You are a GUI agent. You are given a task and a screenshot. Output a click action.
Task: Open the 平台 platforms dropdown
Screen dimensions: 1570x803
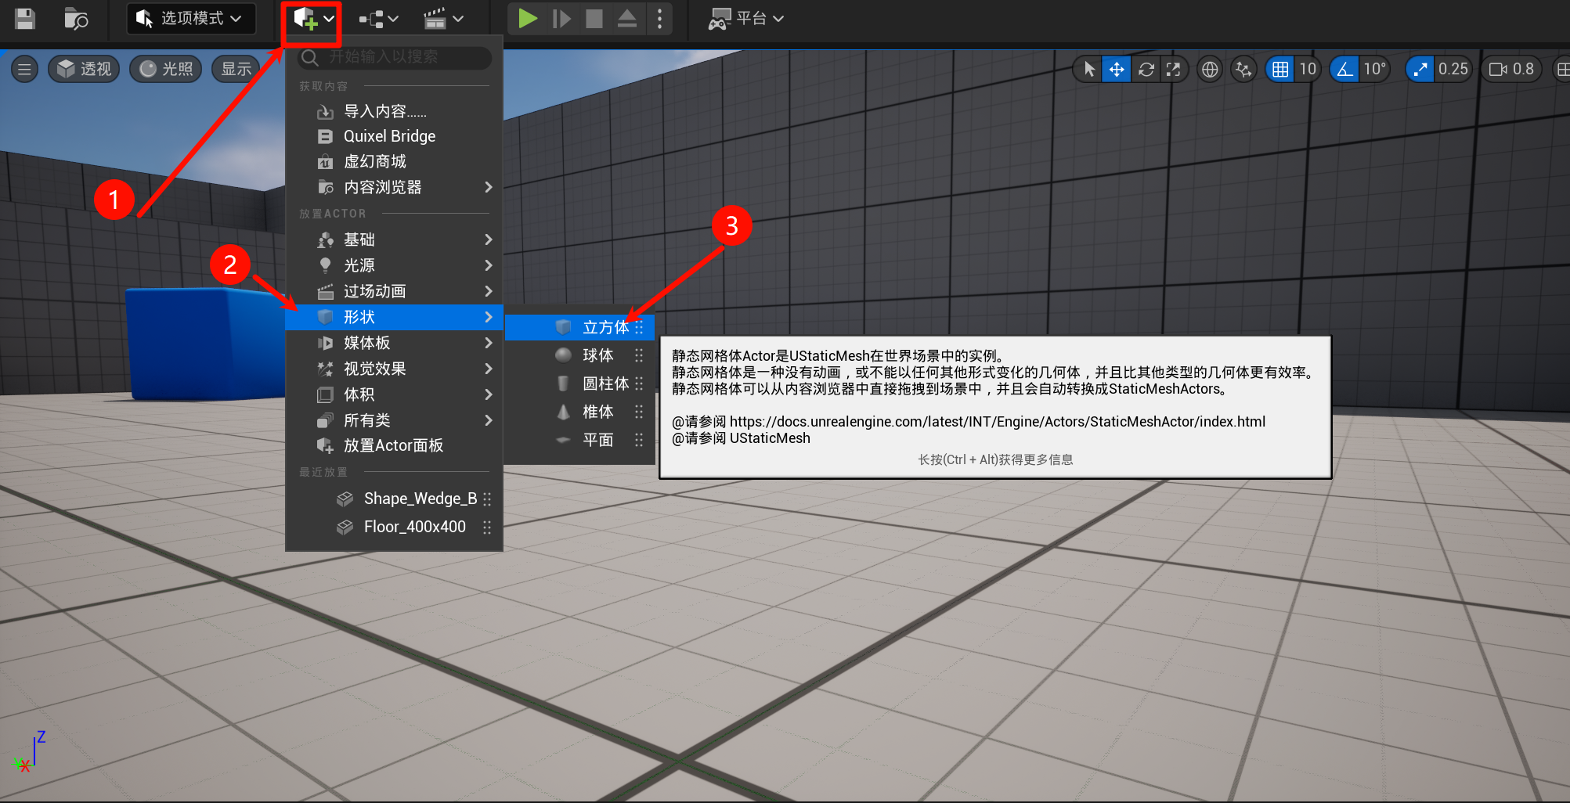point(746,19)
